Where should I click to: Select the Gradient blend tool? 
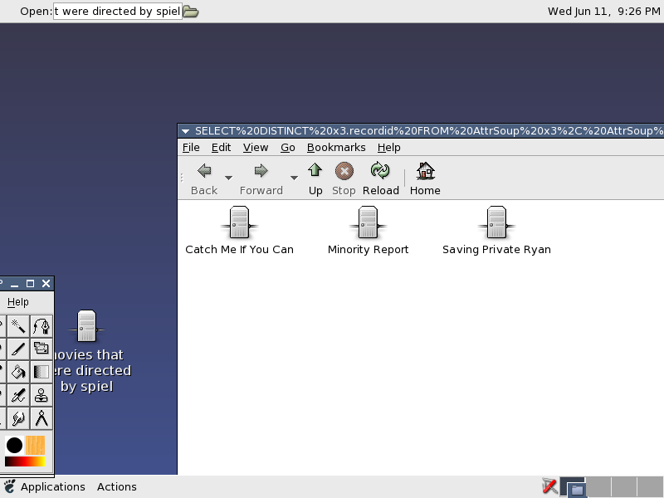click(x=41, y=372)
